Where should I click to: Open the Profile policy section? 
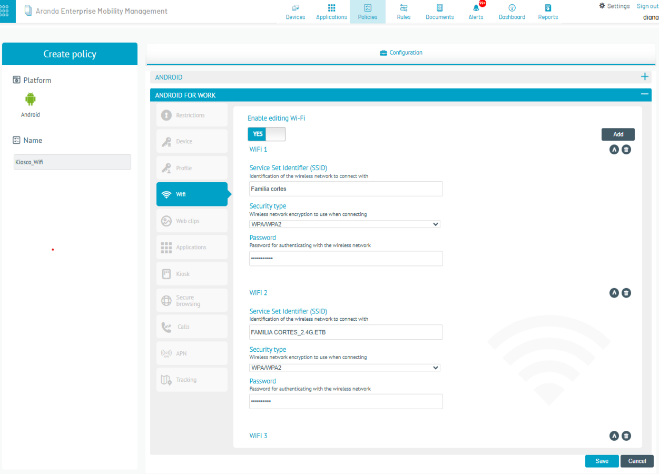pos(192,168)
